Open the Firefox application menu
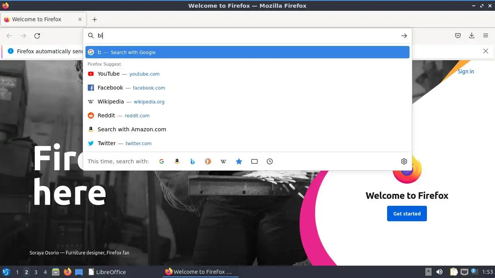This screenshot has height=278, width=495. pos(486,36)
